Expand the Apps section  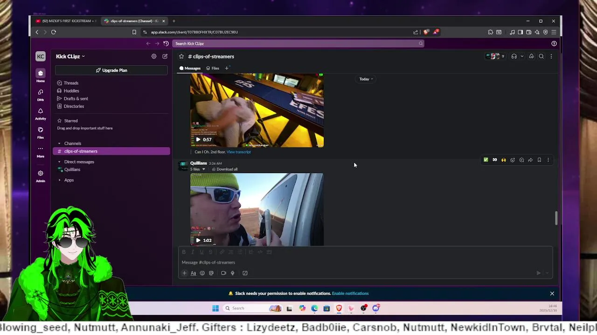pos(59,180)
